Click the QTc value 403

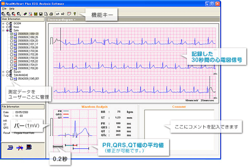[x=118, y=135]
